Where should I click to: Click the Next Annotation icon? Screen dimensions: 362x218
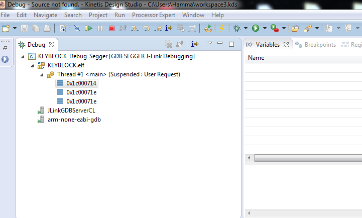(x=329, y=28)
